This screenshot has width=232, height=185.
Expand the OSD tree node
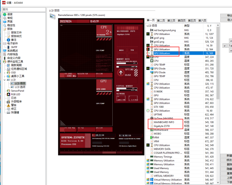point(5,72)
